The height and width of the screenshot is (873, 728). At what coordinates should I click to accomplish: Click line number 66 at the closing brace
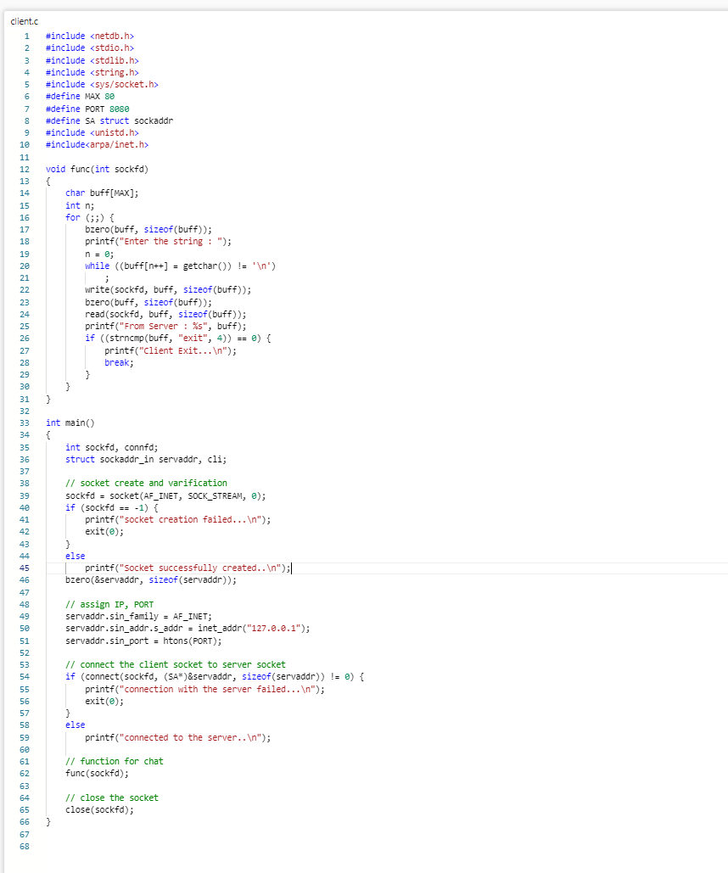point(25,821)
